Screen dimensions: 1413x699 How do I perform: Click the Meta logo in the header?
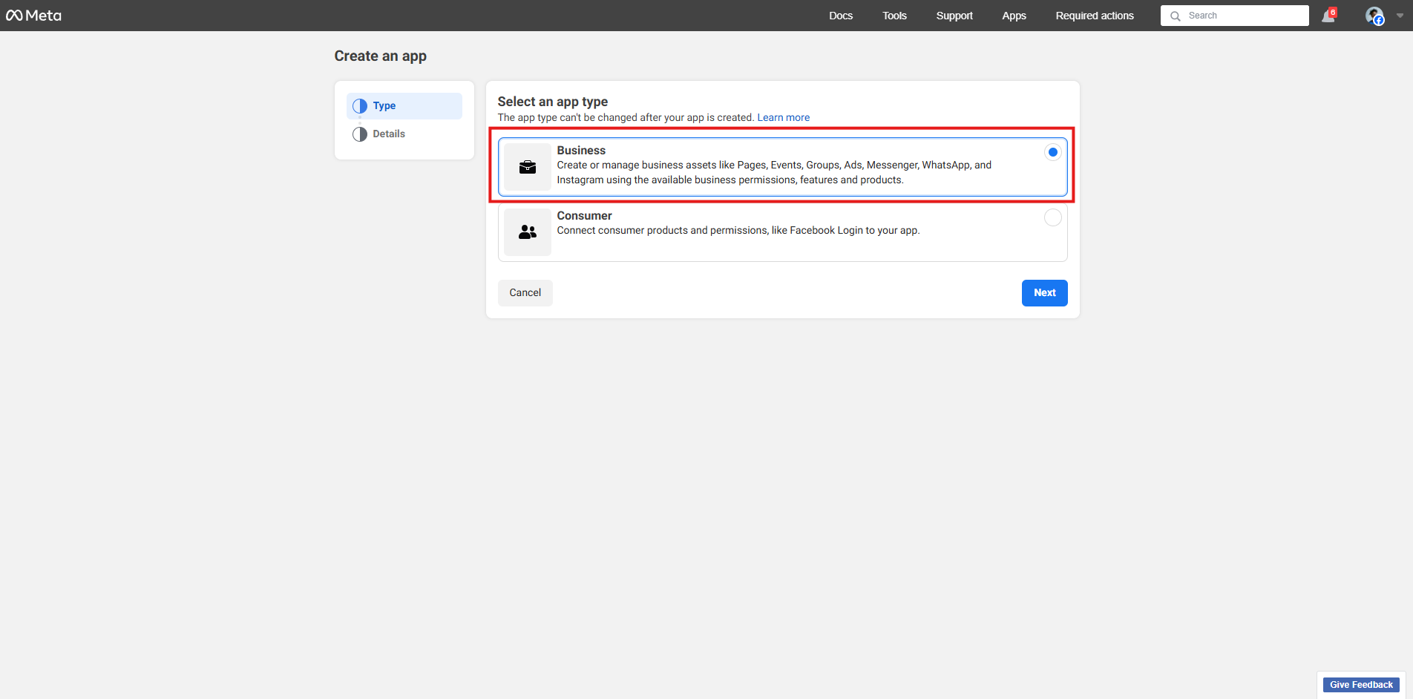(33, 16)
